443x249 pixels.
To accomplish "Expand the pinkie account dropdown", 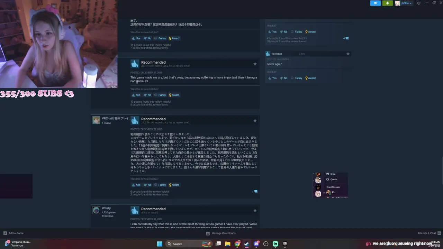I will click(x=406, y=3).
